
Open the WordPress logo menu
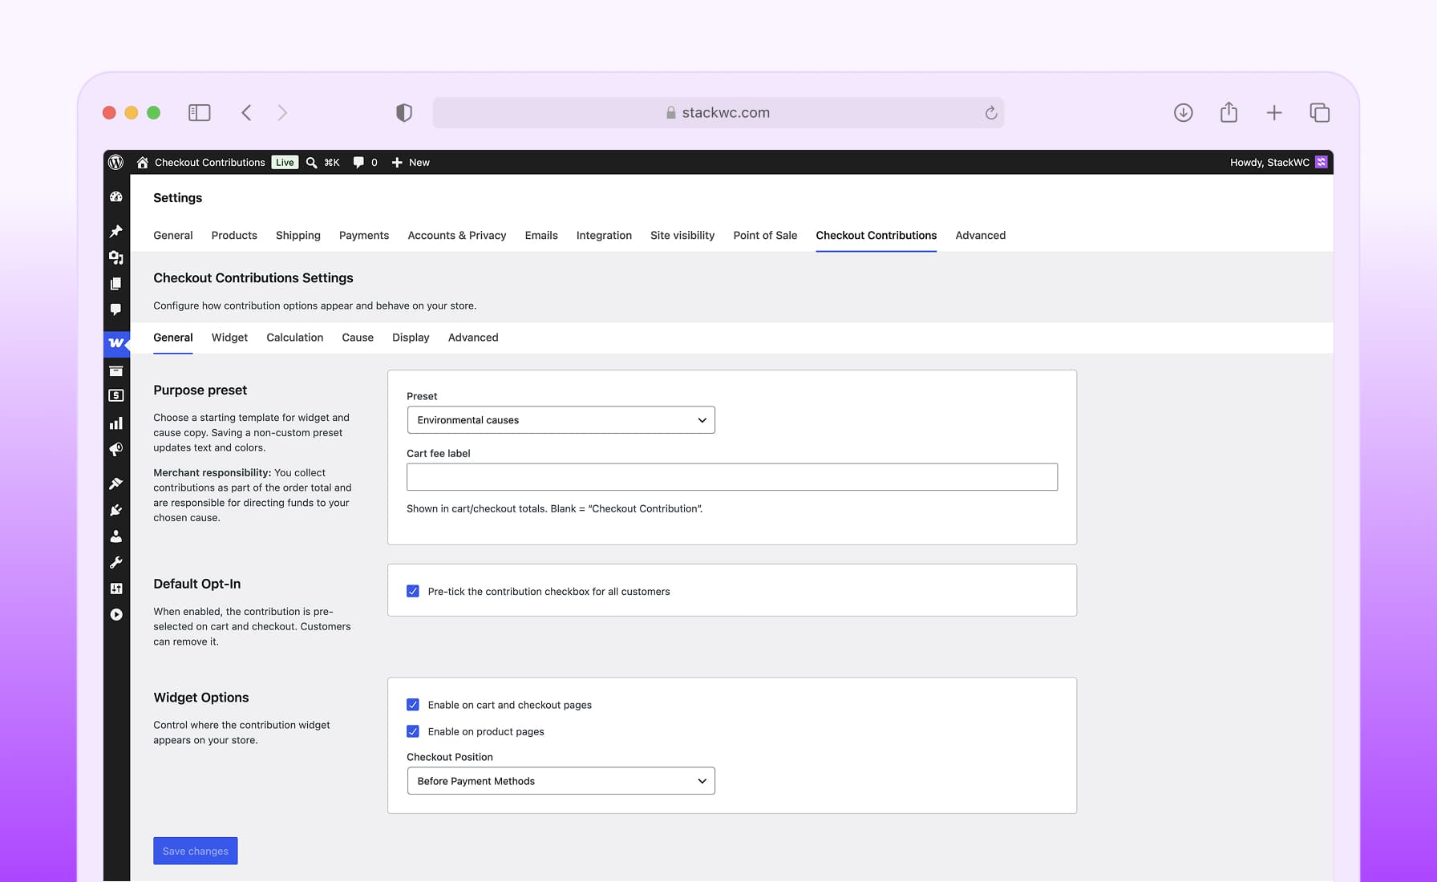116,162
